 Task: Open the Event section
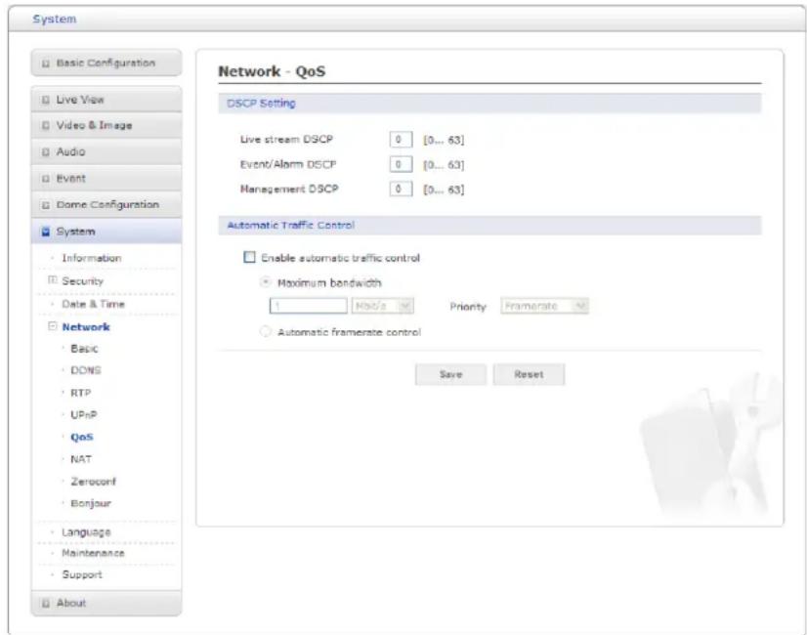106,178
